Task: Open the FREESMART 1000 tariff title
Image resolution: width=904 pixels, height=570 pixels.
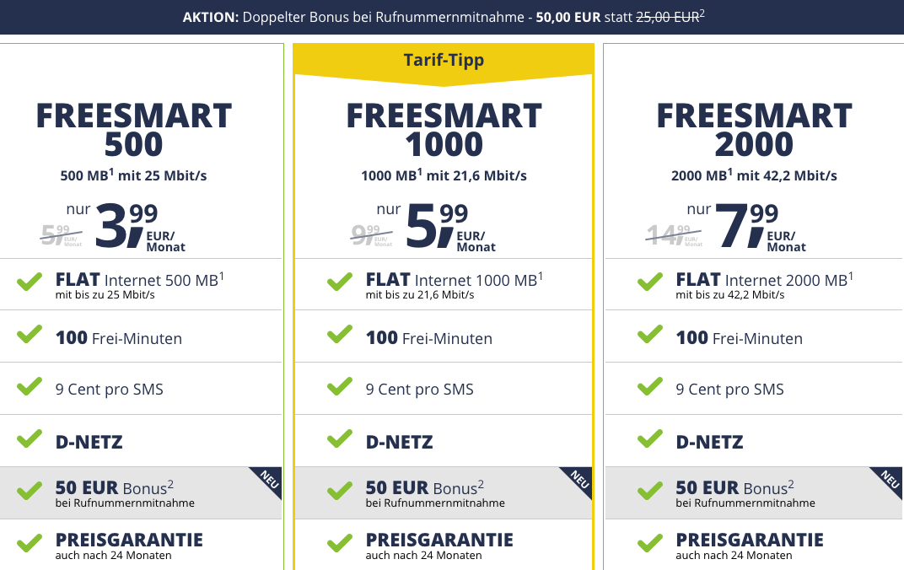Action: click(x=444, y=129)
